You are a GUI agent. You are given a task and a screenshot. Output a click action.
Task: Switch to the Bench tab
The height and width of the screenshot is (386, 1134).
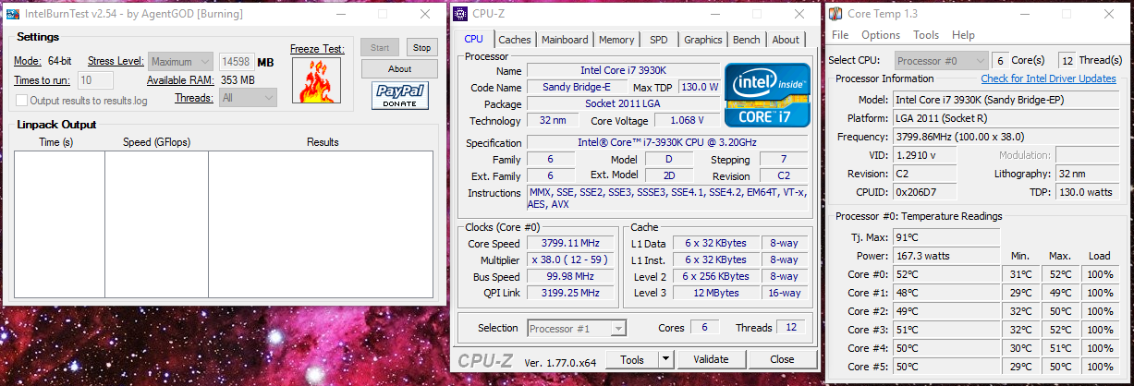click(x=747, y=40)
